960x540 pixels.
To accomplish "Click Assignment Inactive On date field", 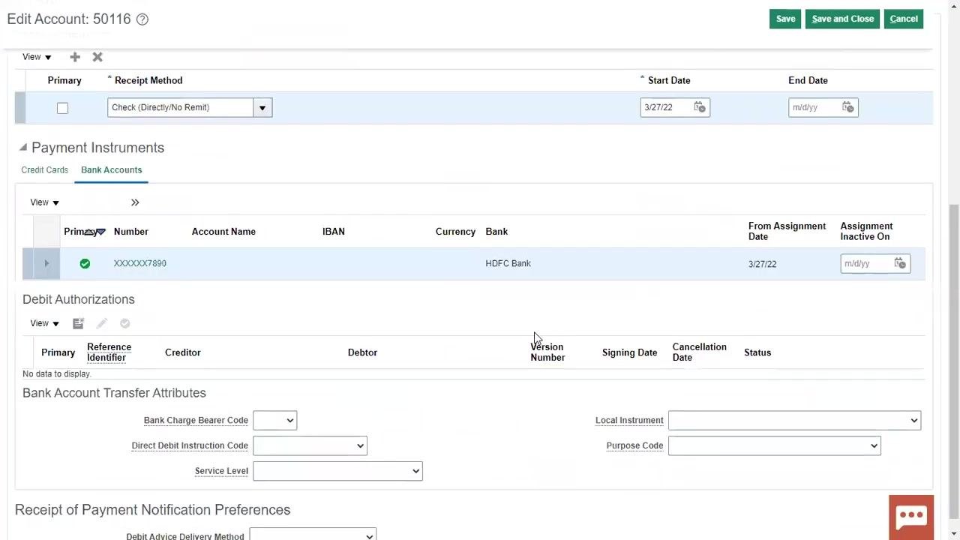I will pos(866,263).
